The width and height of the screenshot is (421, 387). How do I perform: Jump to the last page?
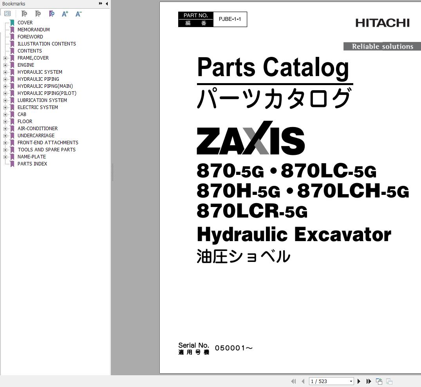pyautogui.click(x=369, y=381)
